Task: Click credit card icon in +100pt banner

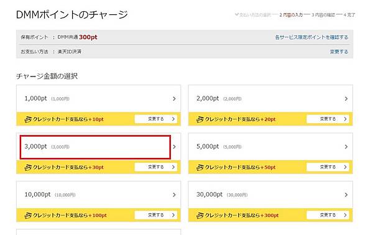Action: pos(28,215)
